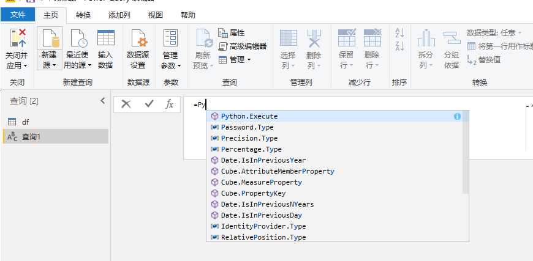Image resolution: width=533 pixels, height=261 pixels.
Task: Choose Percentage.Type suggestion
Action: pyautogui.click(x=335, y=150)
